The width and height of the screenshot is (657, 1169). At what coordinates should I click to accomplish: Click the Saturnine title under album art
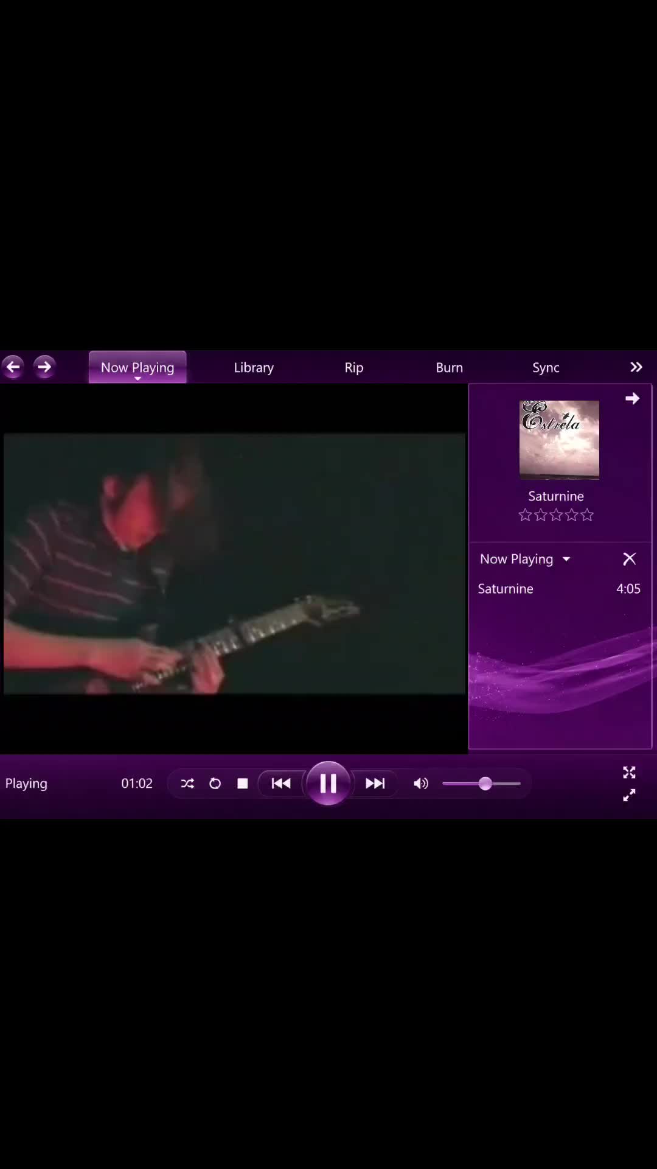click(x=556, y=496)
